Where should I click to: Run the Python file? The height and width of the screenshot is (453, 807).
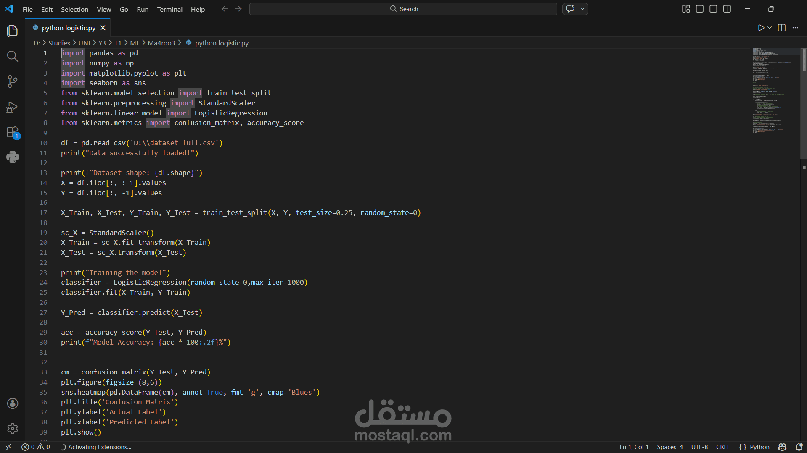coord(761,28)
